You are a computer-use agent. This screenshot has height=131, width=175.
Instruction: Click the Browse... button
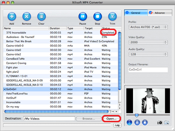pos(89,119)
